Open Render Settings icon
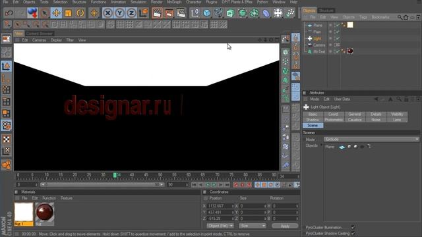The height and width of the screenshot is (237, 422). point(181,13)
